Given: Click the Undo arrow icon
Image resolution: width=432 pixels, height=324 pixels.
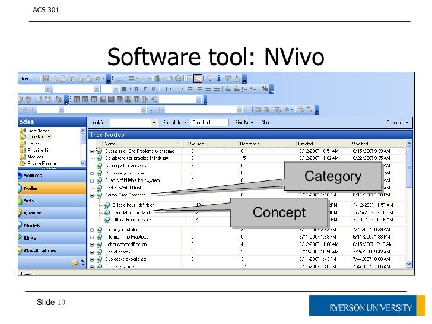Looking at the screenshot, I should tap(97, 79).
